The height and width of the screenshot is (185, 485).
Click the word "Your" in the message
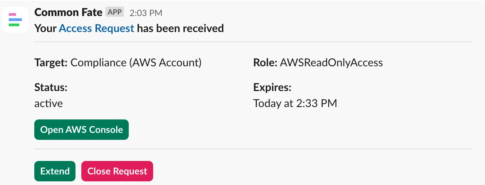45,28
